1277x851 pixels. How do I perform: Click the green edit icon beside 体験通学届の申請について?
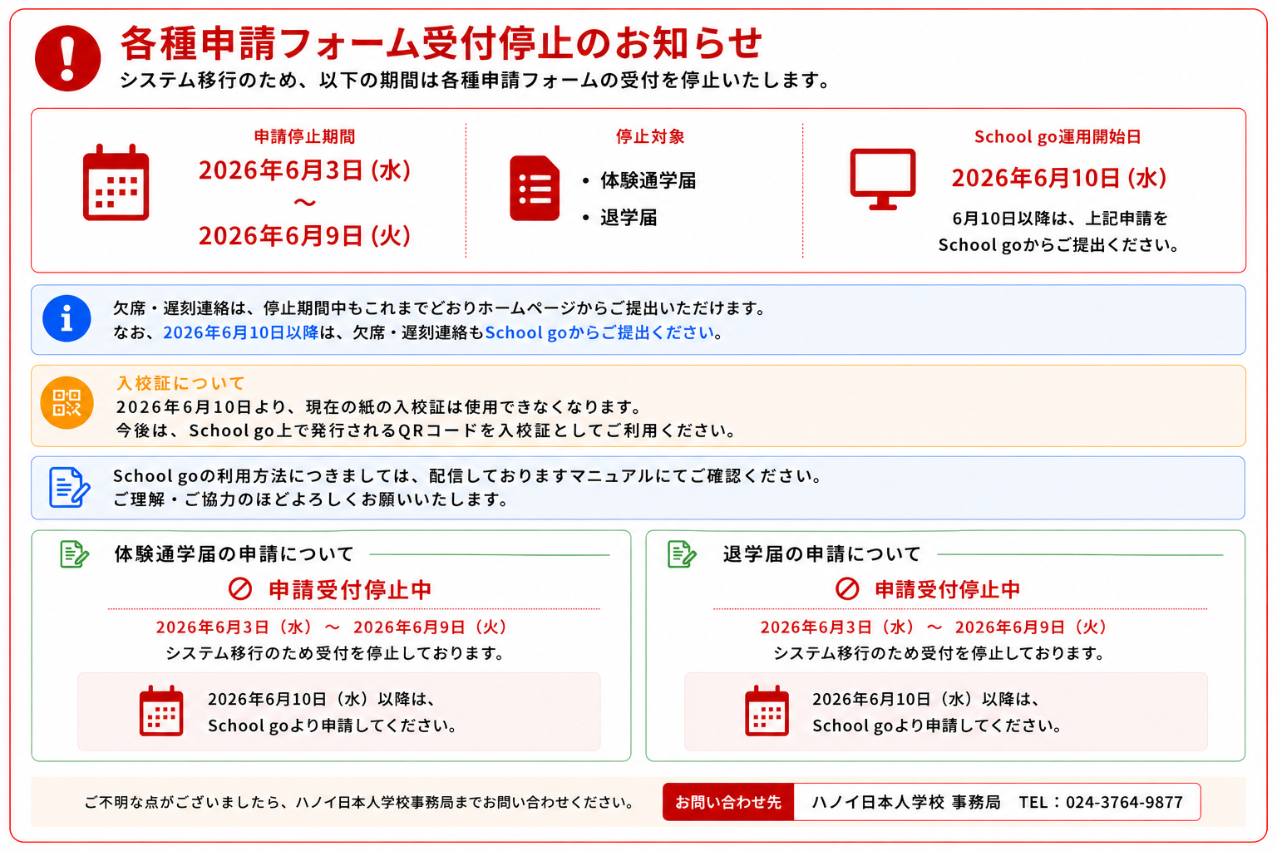tap(75, 553)
